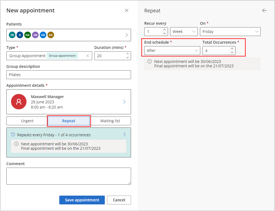Open appointment details chevron
The image size is (275, 211).
coord(124,102)
